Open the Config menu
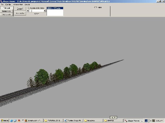 click(x=8, y=5)
